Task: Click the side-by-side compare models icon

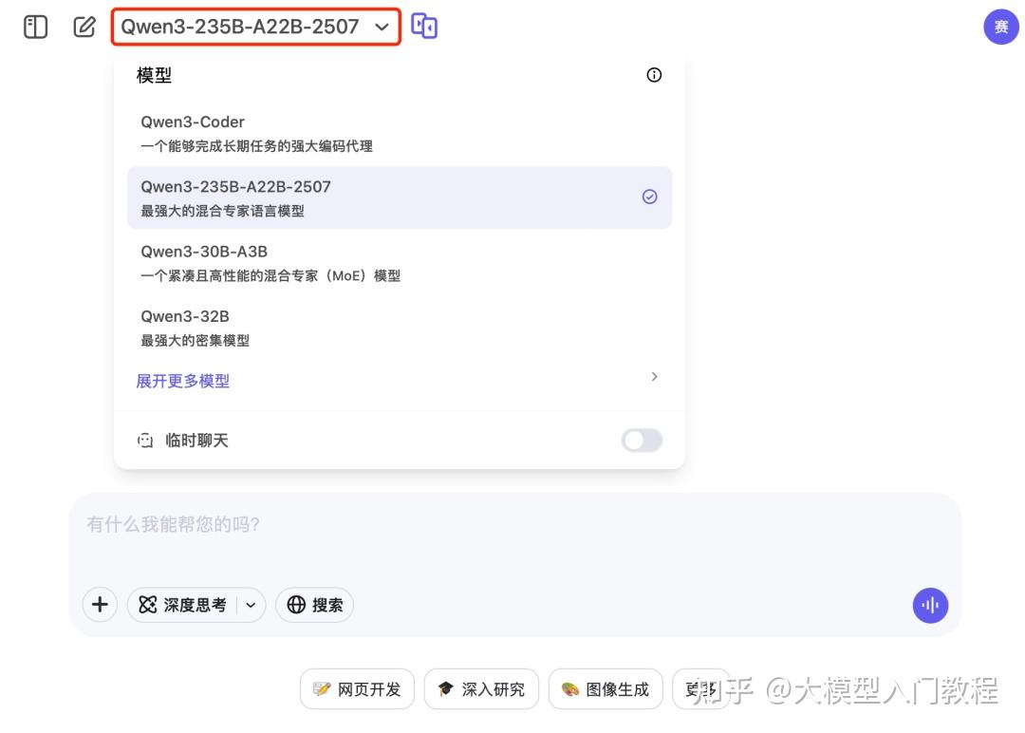Action: (424, 27)
